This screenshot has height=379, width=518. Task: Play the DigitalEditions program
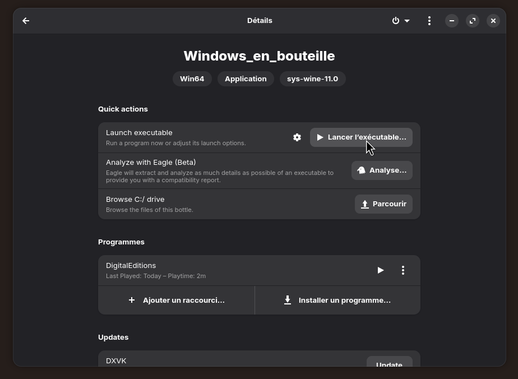381,270
